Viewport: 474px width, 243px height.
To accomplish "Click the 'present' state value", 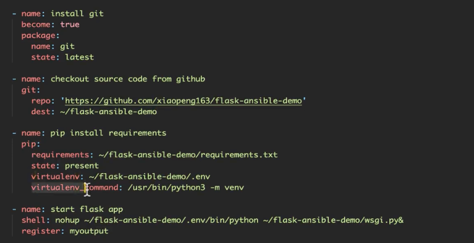I will (81, 165).
